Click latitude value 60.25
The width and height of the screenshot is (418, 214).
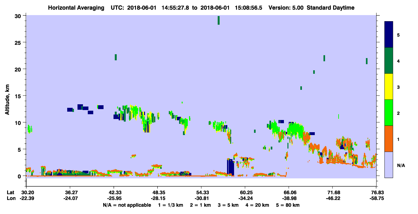coord(245,193)
